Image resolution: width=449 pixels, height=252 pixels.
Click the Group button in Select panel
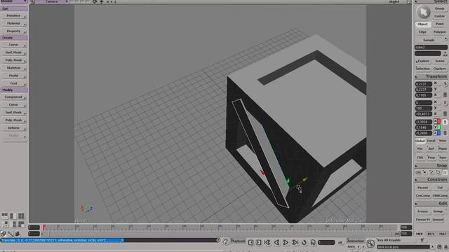click(440, 8)
